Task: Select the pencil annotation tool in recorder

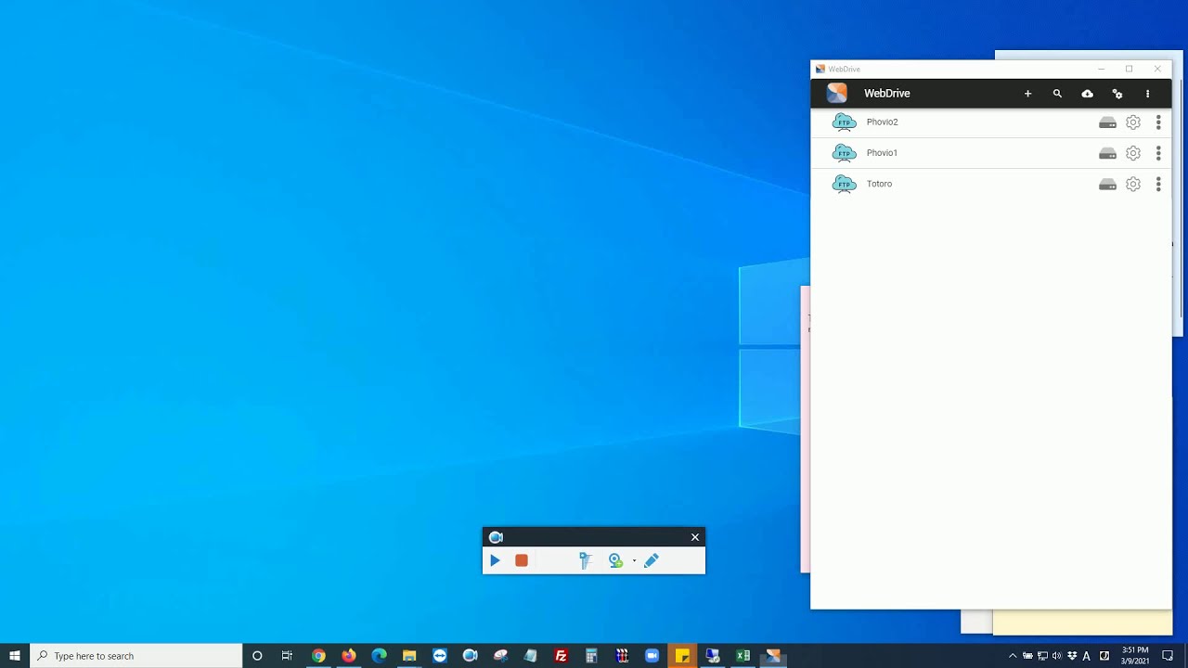Action: coord(652,560)
